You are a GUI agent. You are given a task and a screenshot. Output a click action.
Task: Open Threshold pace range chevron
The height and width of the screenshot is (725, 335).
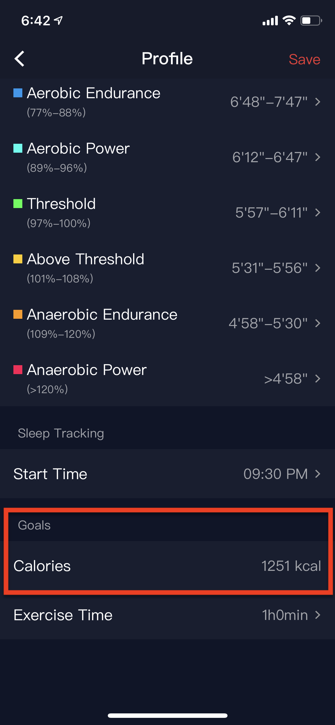(318, 212)
